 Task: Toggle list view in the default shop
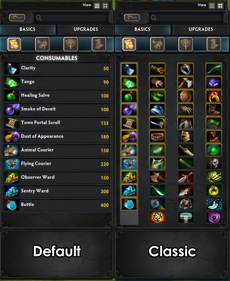97,6
